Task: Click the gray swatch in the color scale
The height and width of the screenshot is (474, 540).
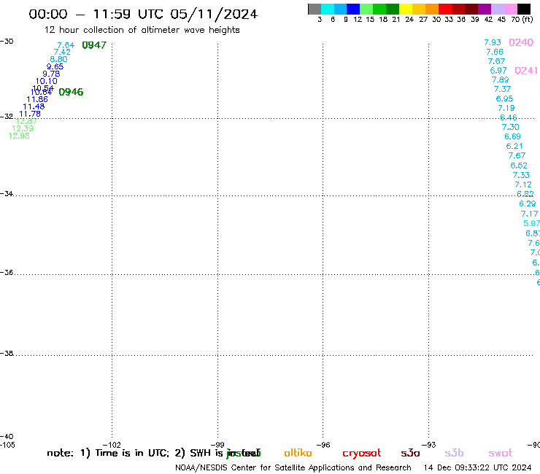Action: [x=315, y=9]
